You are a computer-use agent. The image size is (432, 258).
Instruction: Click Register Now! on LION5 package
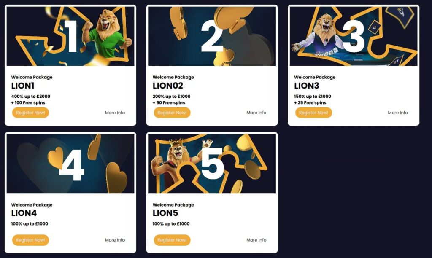click(x=172, y=240)
